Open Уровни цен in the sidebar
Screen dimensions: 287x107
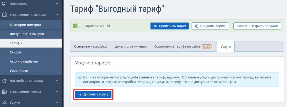[x=31, y=70]
